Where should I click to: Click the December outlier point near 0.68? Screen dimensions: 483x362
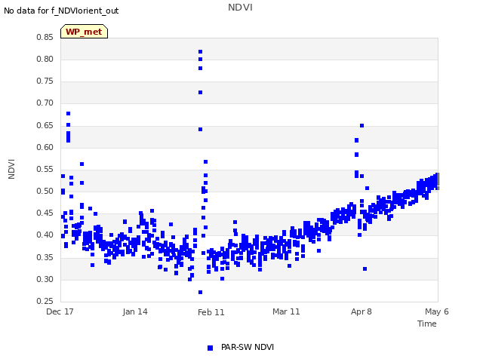[69, 114]
